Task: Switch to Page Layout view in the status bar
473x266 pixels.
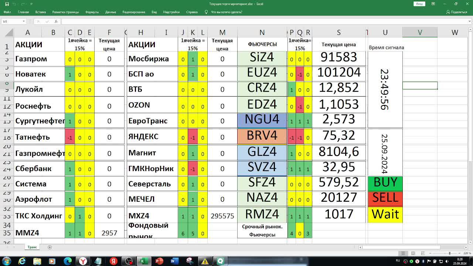Action: pyautogui.click(x=413, y=253)
